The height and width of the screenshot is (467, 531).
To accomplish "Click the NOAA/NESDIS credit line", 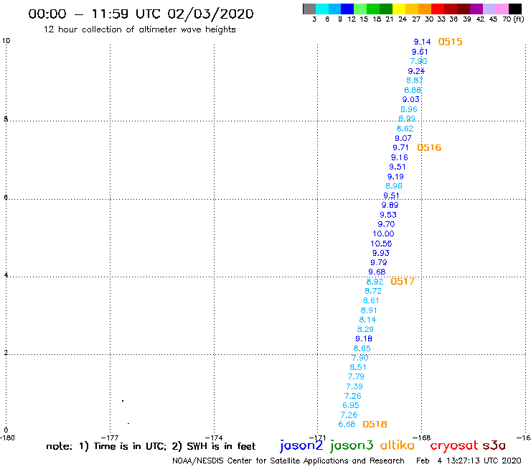I will click(288, 461).
